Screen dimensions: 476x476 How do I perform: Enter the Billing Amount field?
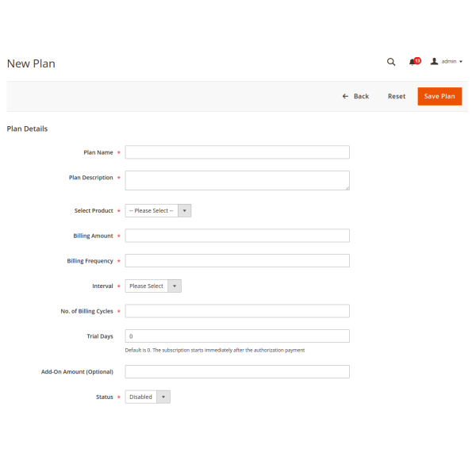[237, 236]
